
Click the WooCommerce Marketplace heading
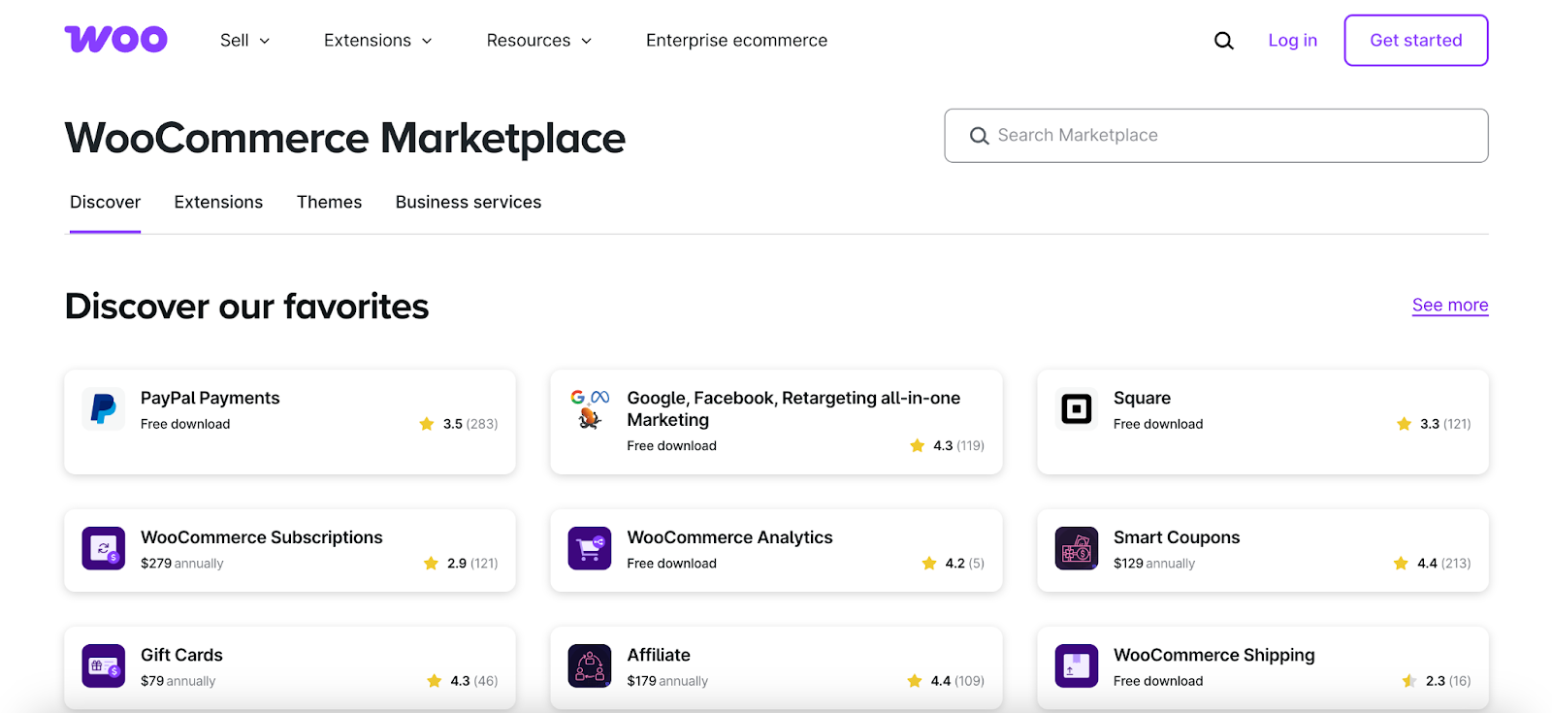345,138
